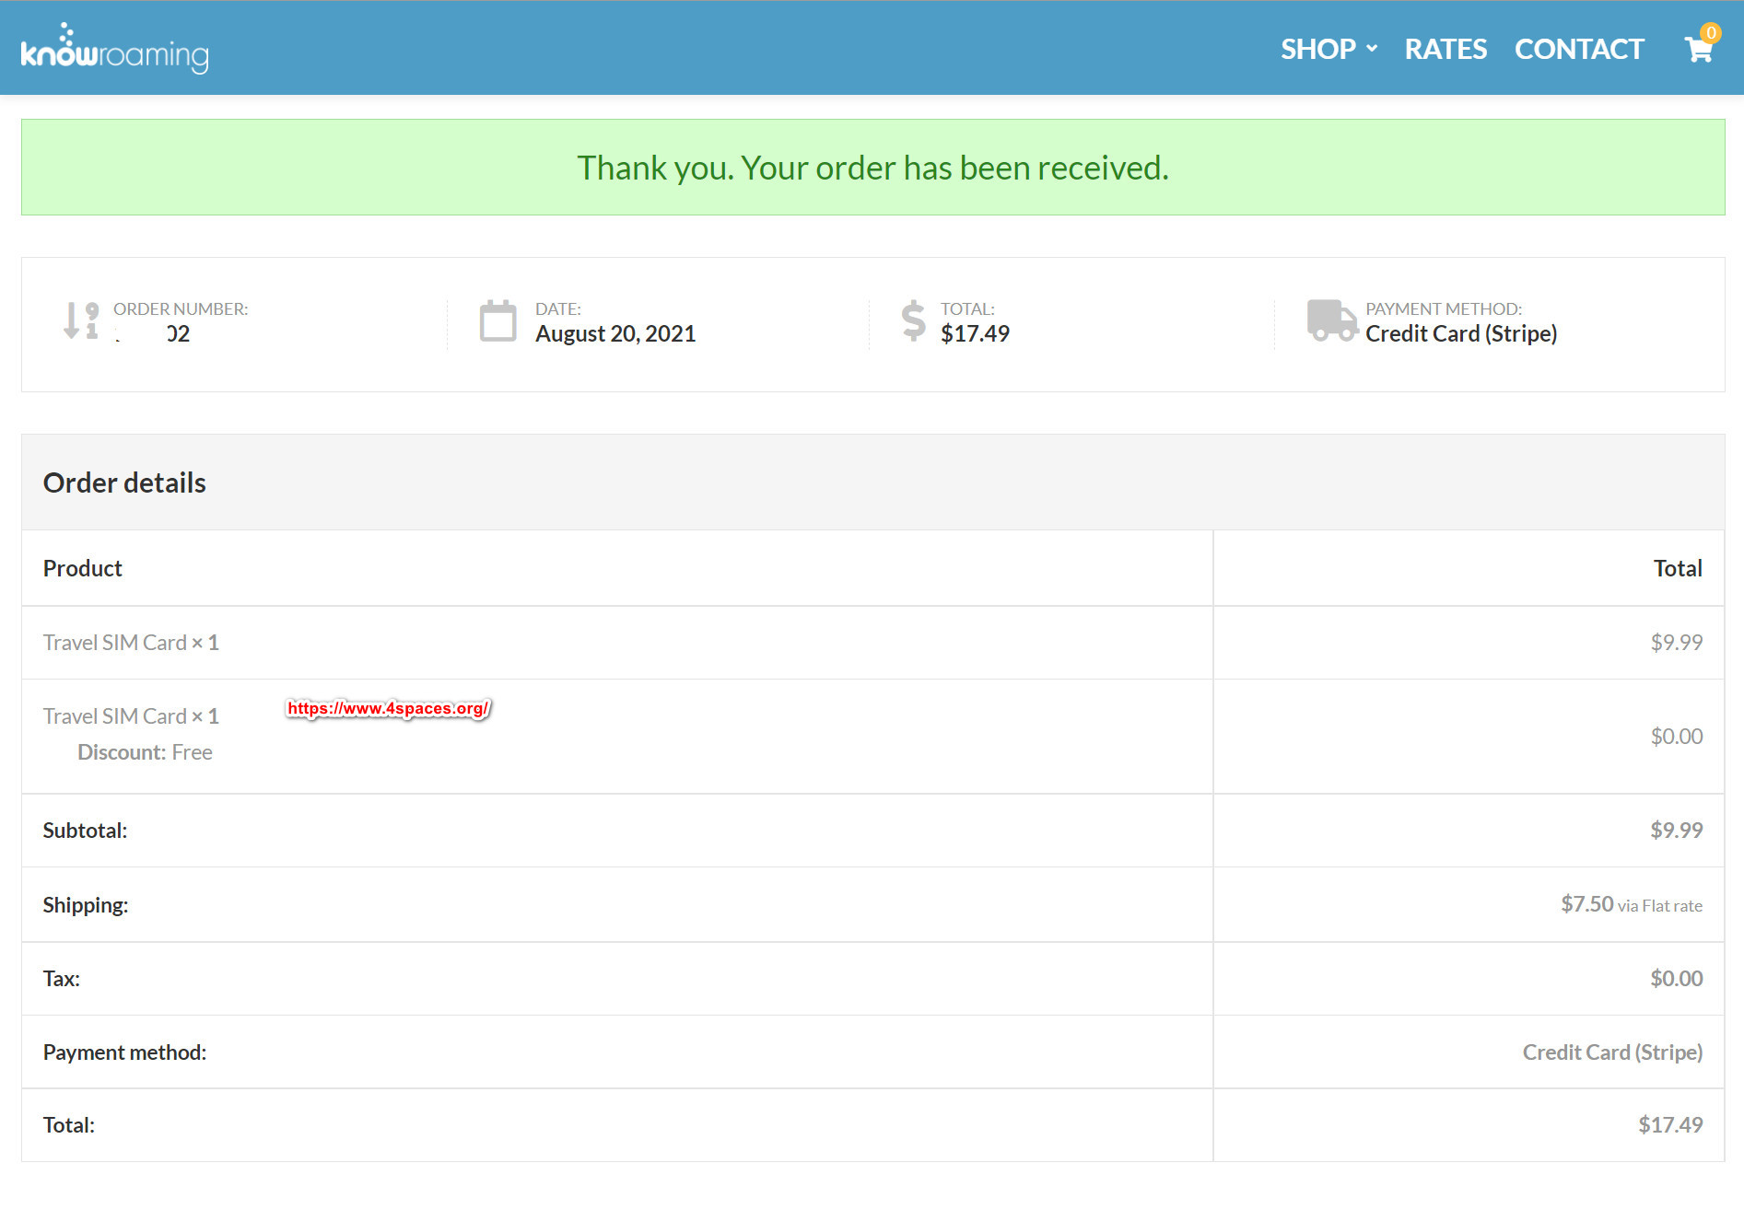Click the dollar sign total icon
The image size is (1744, 1209).
pos(913,320)
